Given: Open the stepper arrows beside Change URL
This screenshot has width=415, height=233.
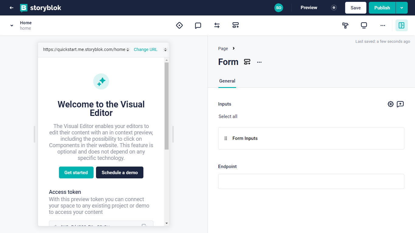Looking at the screenshot, I should pyautogui.click(x=165, y=49).
